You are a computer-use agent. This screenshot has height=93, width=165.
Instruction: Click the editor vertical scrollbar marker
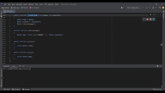tap(161, 45)
